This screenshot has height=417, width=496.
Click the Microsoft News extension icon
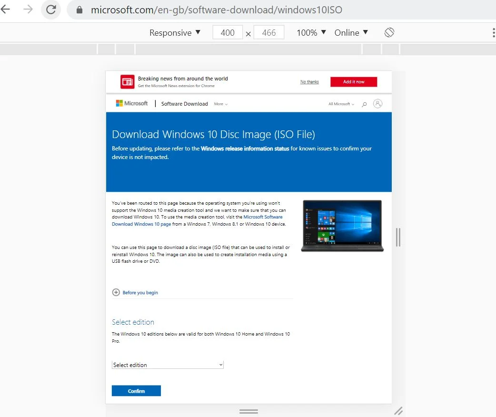[127, 82]
